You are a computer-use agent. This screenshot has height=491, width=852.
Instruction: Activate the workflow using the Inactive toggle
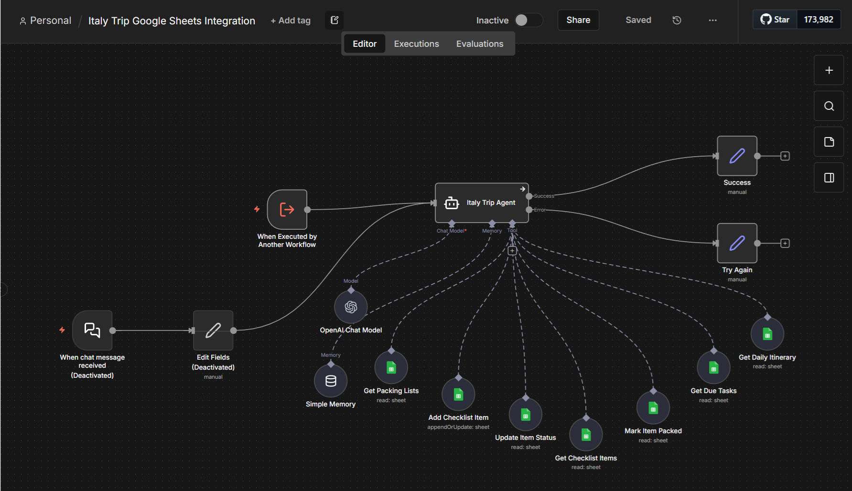(x=528, y=20)
